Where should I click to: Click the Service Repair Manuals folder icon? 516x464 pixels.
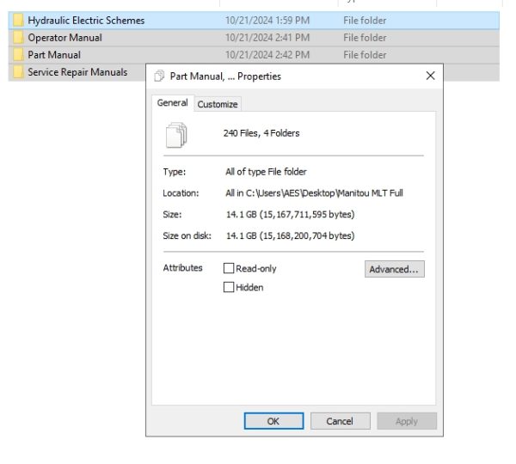[18, 71]
